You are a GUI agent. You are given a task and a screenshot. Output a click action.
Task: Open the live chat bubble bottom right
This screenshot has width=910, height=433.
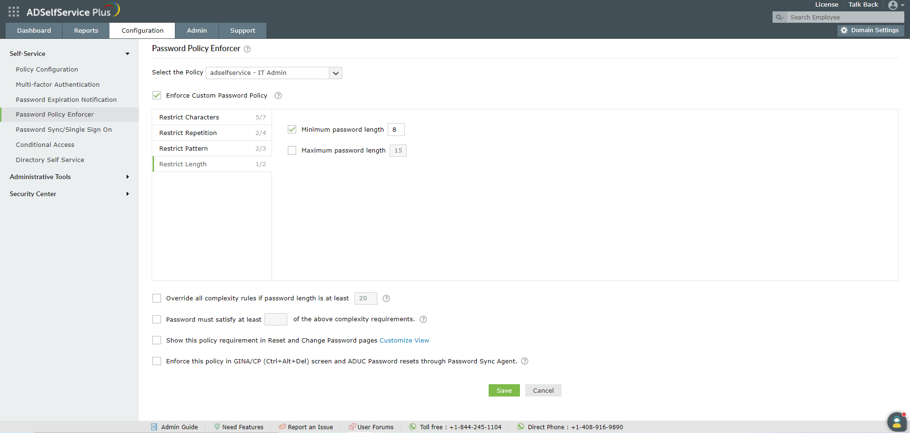click(896, 422)
